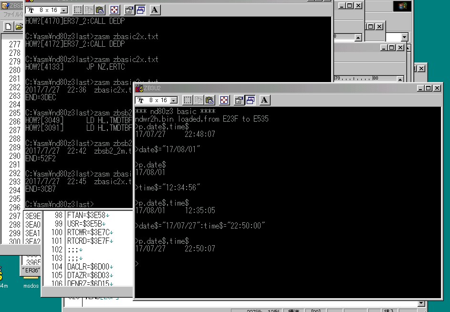Toggle Background icon in ZB3U2 toolbar
The image size is (450, 312).
[x=250, y=100]
